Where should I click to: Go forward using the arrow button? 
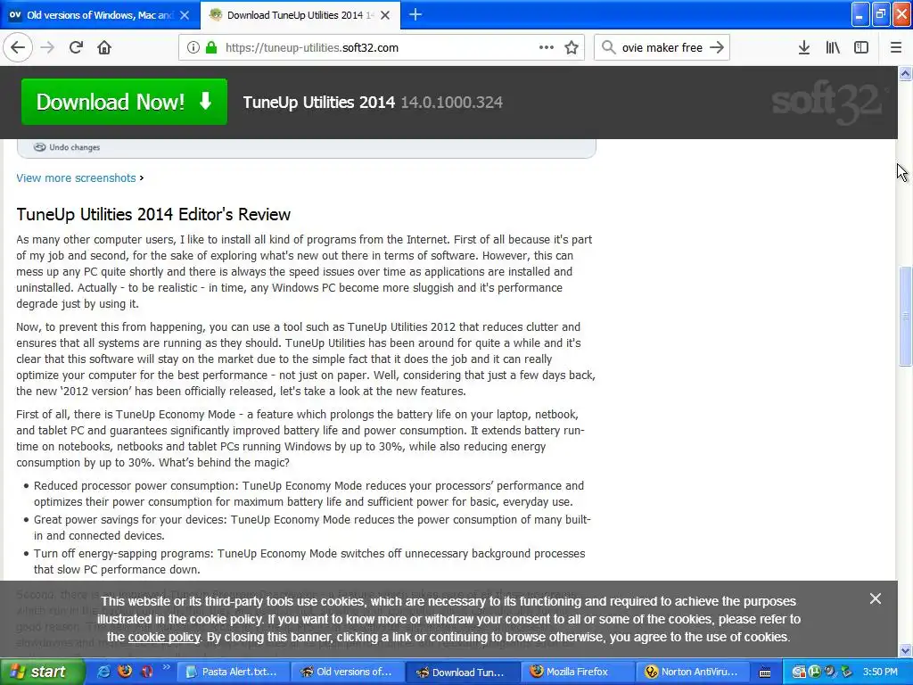48,48
